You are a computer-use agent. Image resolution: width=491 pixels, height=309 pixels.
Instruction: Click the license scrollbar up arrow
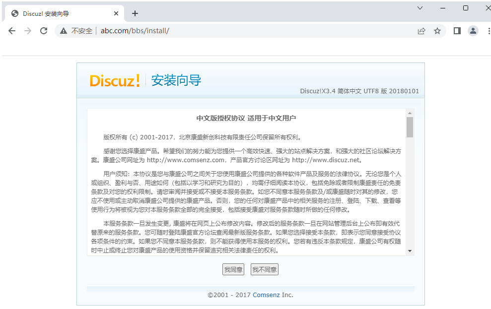pyautogui.click(x=410, y=113)
